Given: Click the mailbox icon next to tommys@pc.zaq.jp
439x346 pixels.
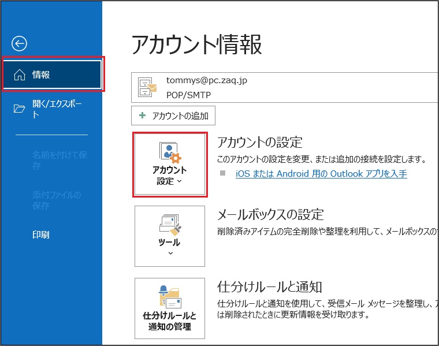Looking at the screenshot, I should tap(147, 87).
